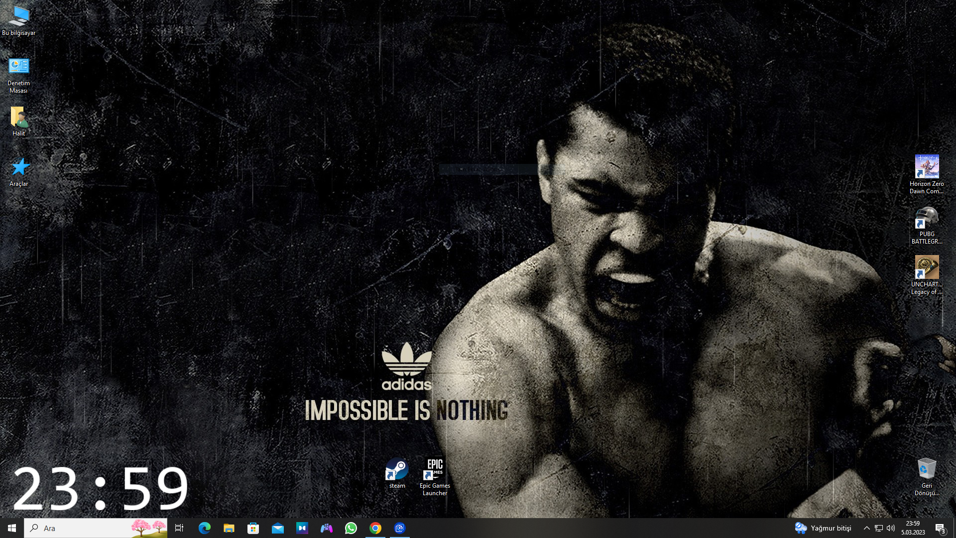Open the game controller app on taskbar
This screenshot has height=538, width=956.
326,528
